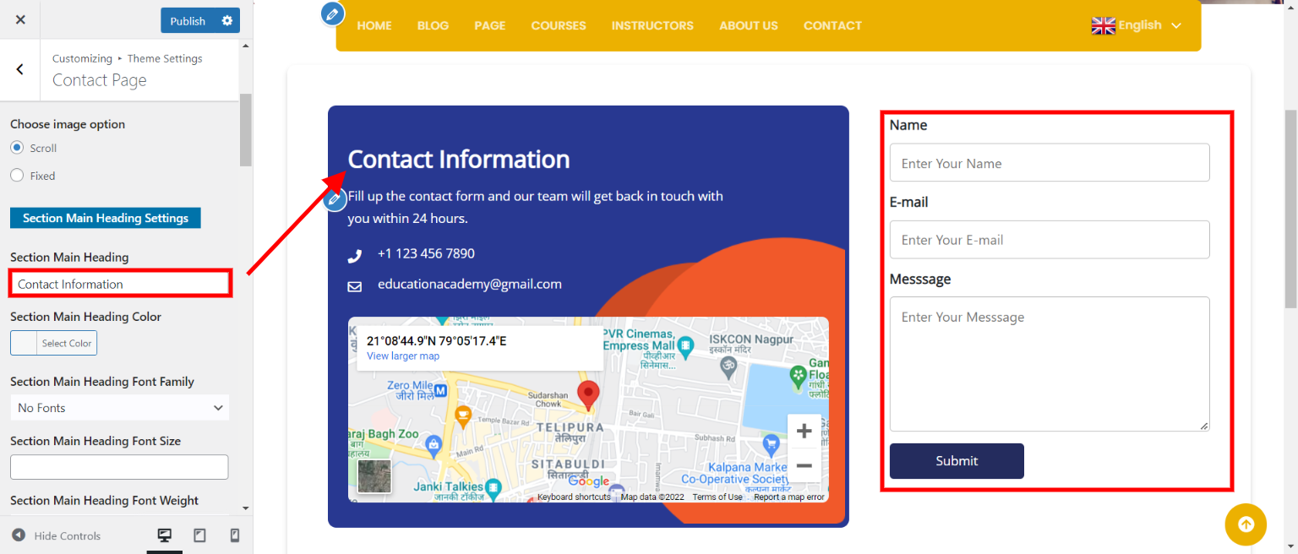
Task: Click the edit pencil icon beside navigation menu
Action: [x=333, y=14]
